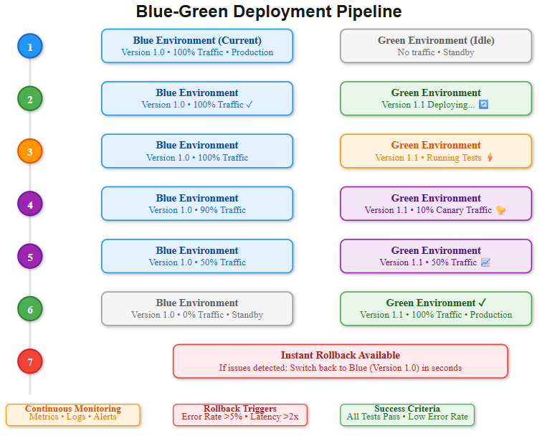Click text 'Version 1.0 • 100% Traffic • Production'
Screen dimensions: 542x436
click(x=197, y=52)
